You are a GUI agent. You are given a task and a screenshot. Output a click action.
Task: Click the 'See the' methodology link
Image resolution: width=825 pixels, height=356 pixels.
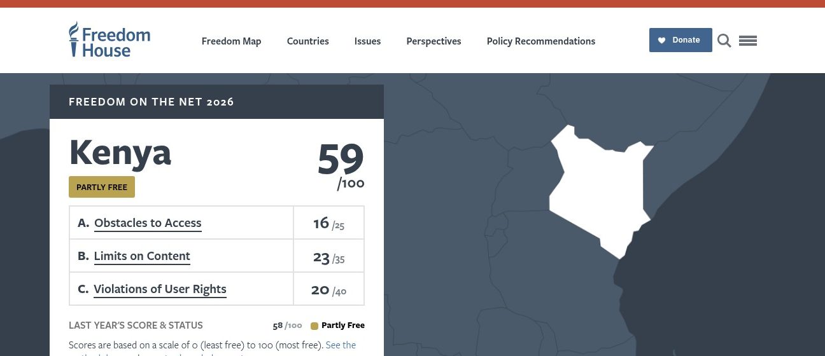click(341, 345)
